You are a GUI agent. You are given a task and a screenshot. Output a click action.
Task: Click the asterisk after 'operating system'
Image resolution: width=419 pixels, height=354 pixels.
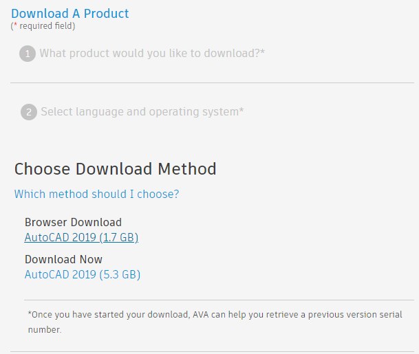(x=241, y=110)
